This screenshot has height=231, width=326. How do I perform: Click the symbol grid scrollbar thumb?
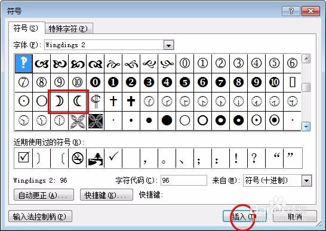click(306, 87)
